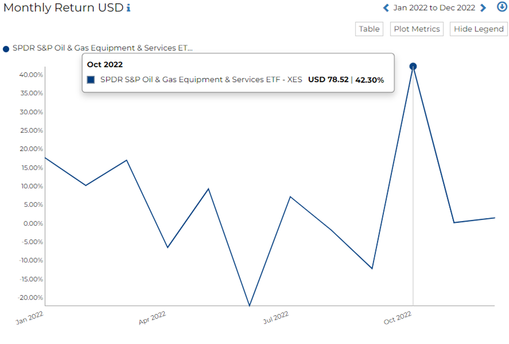Click the -10.00% y-axis label
The image size is (509, 344).
tap(31, 260)
